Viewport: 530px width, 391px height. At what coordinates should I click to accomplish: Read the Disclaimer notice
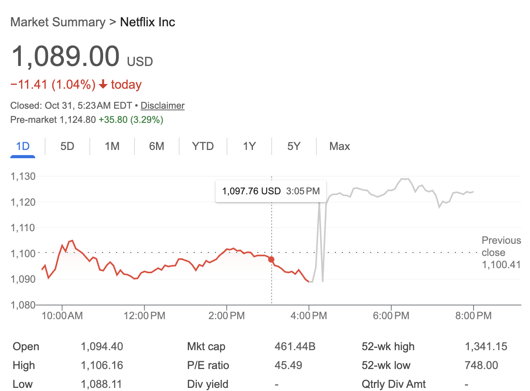tap(162, 106)
